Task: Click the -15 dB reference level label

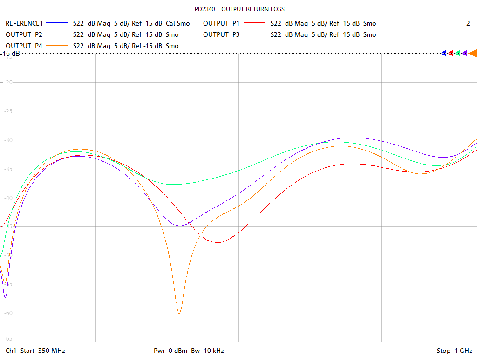Action: 10,54
